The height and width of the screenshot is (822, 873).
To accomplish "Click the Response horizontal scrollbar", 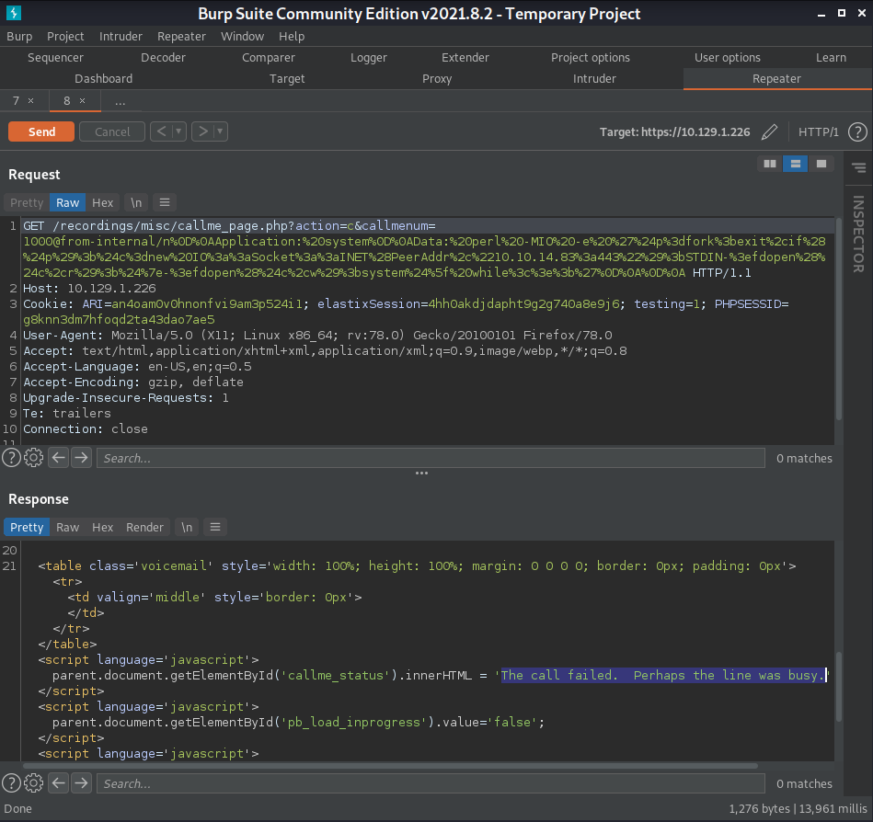I will pos(390,766).
